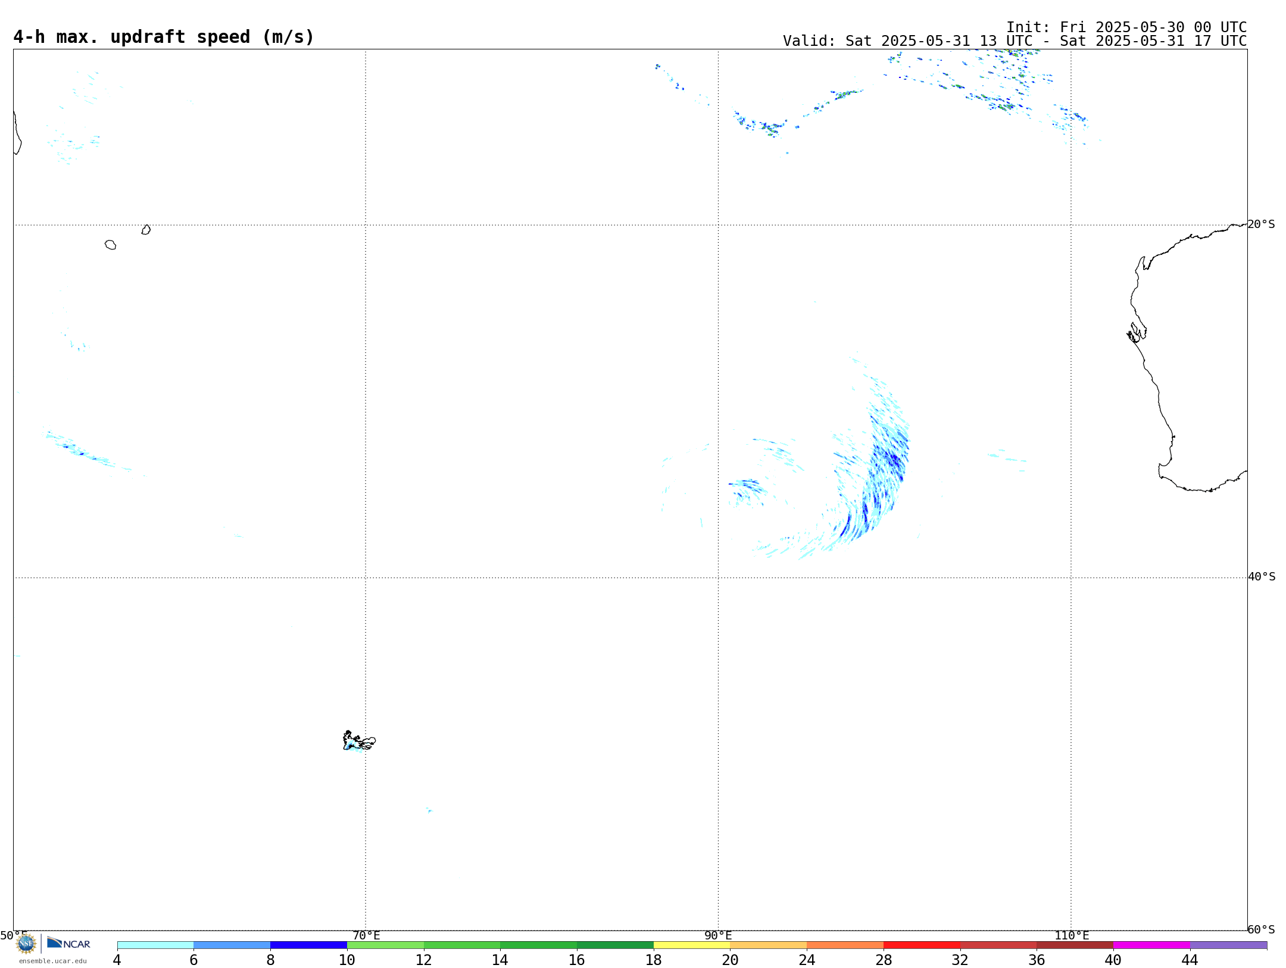Screen dimensions: 1286x968
Task: Select the light green 10–12 colorbar swatch
Action: click(385, 945)
